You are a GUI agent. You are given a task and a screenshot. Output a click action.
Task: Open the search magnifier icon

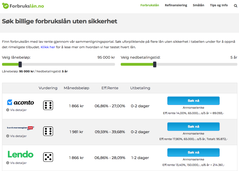point(235,5)
